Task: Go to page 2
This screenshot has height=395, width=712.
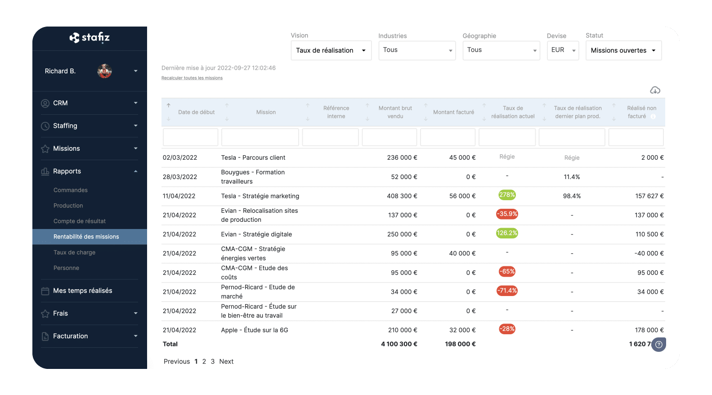Action: (204, 362)
